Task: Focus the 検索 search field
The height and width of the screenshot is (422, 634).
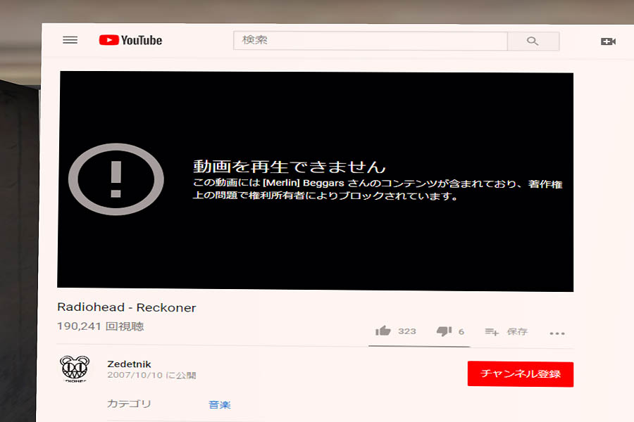Action: tap(371, 40)
